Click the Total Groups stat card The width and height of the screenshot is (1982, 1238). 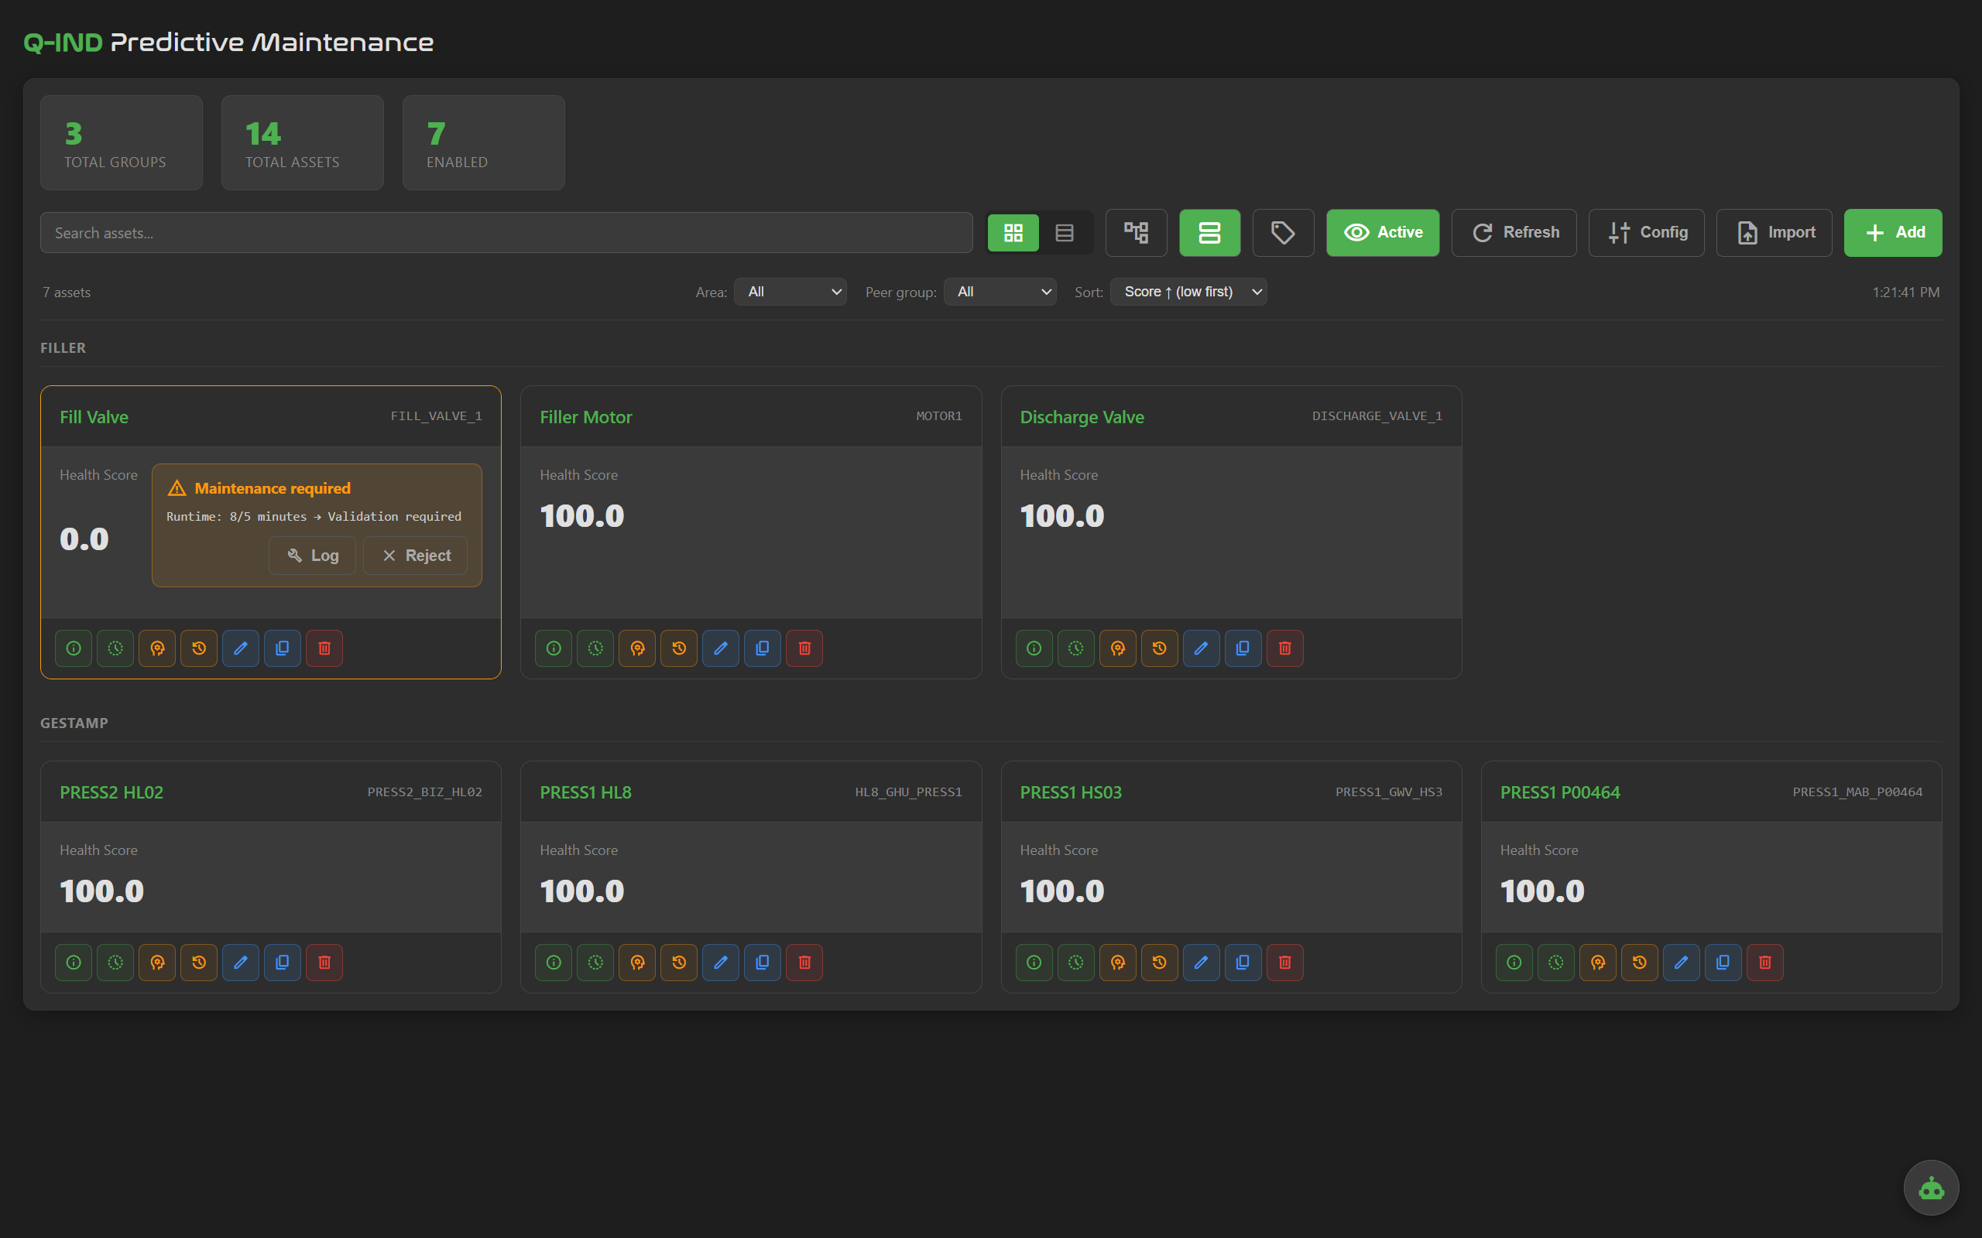(122, 143)
